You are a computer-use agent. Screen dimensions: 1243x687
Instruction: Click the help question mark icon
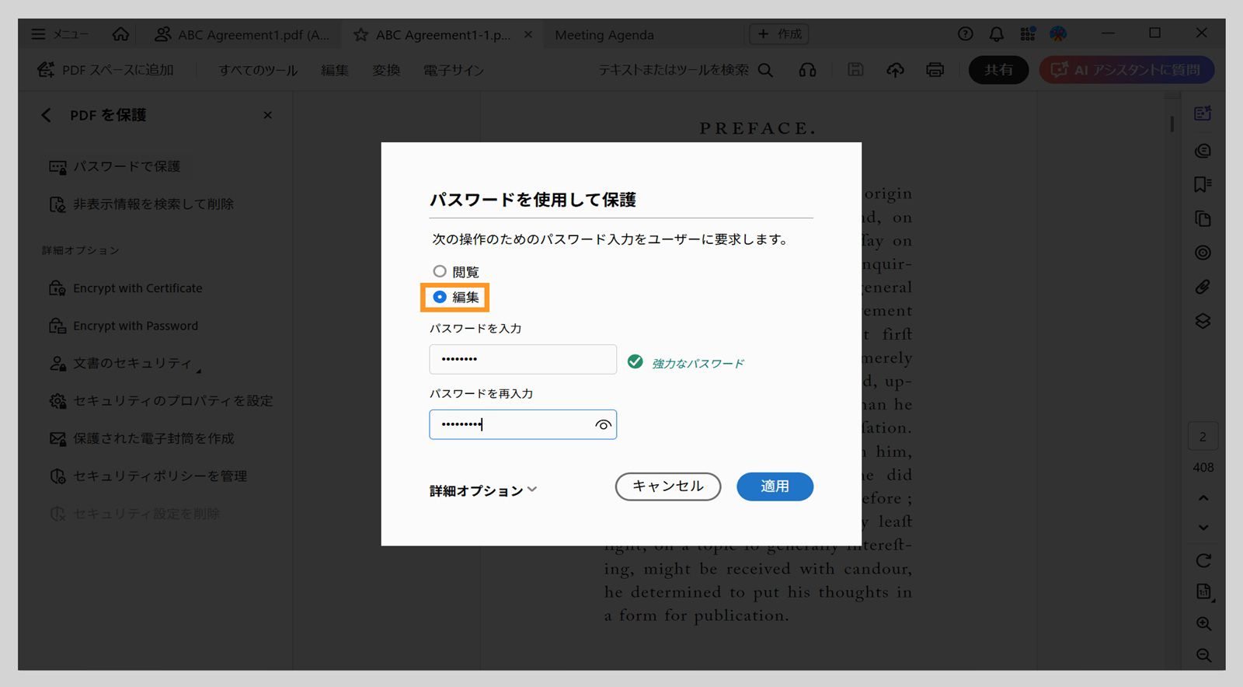(966, 34)
